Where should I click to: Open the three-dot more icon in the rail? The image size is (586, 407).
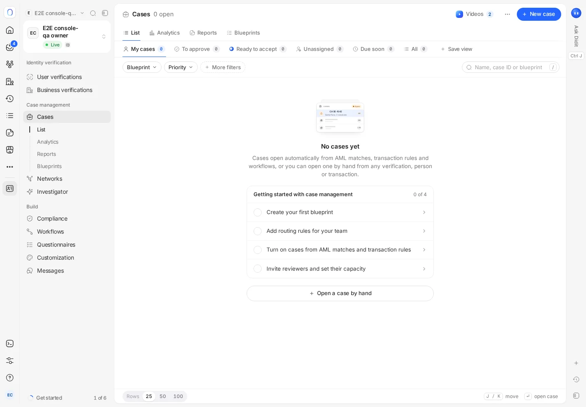(10, 167)
